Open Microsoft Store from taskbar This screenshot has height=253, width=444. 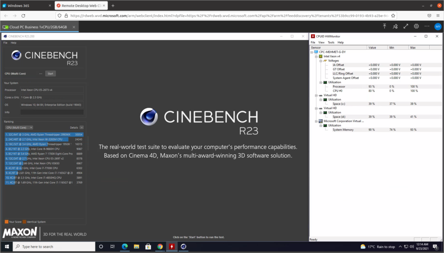pyautogui.click(x=148, y=247)
